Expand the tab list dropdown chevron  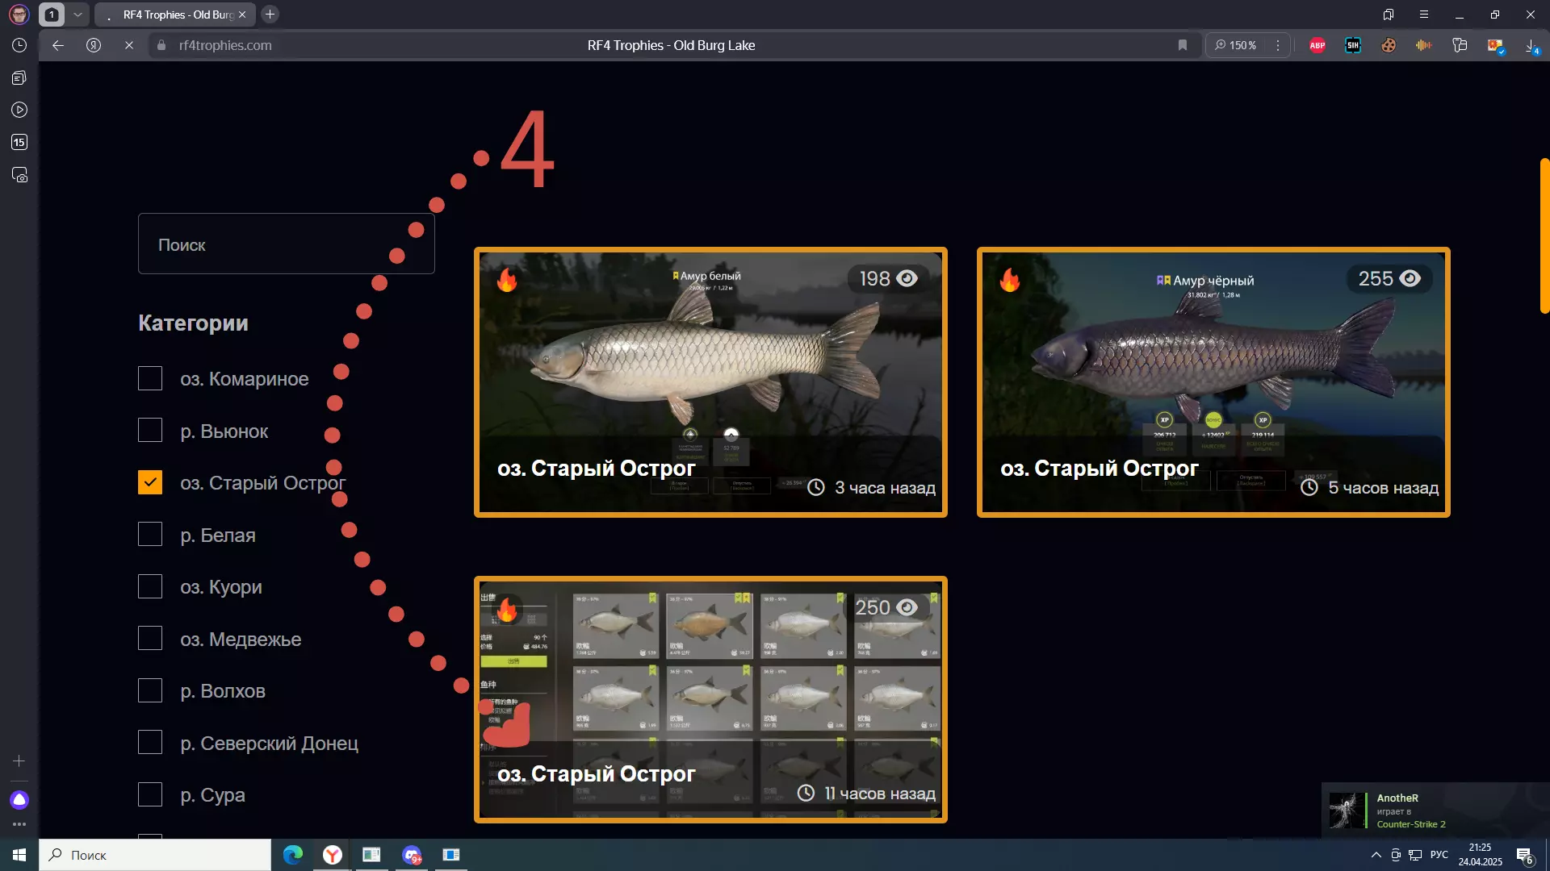coord(77,15)
